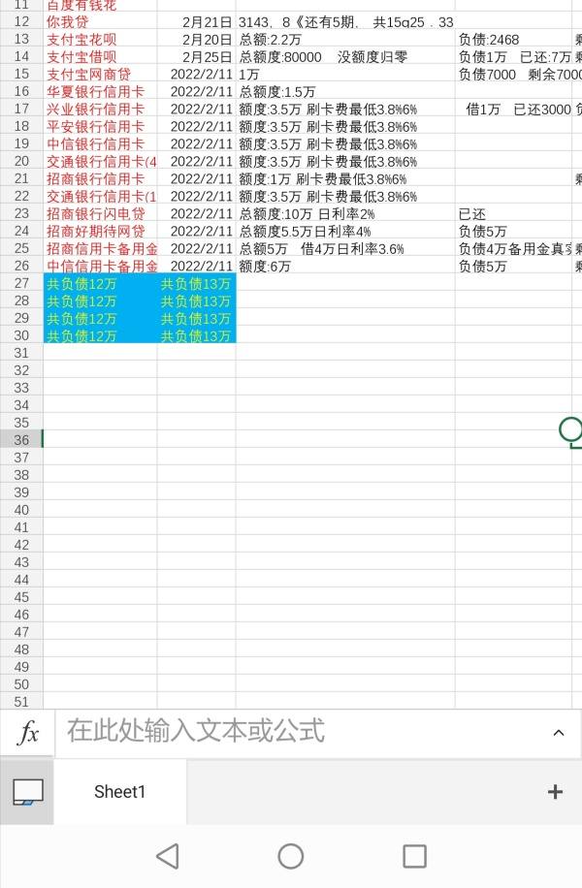Select row header 36
582x888 pixels.
(x=21, y=440)
